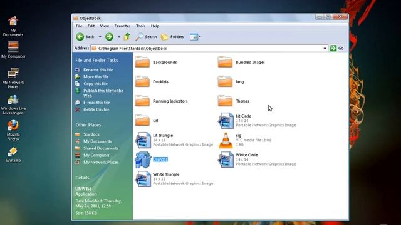401x225 pixels.
Task: Open the Favorites menu
Action: [122, 26]
